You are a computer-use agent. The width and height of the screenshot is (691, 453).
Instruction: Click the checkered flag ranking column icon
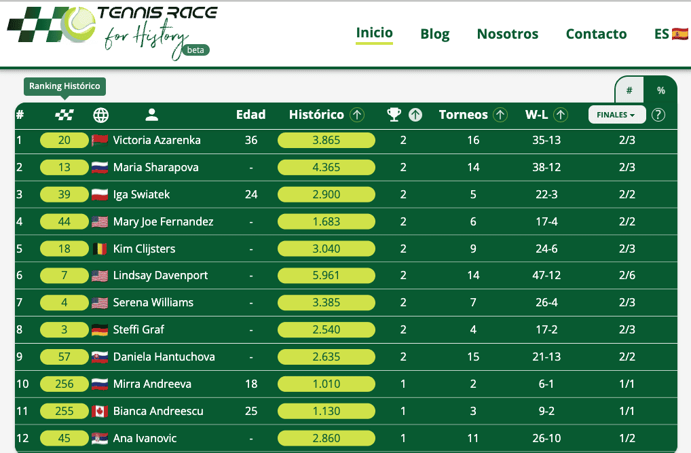[64, 115]
